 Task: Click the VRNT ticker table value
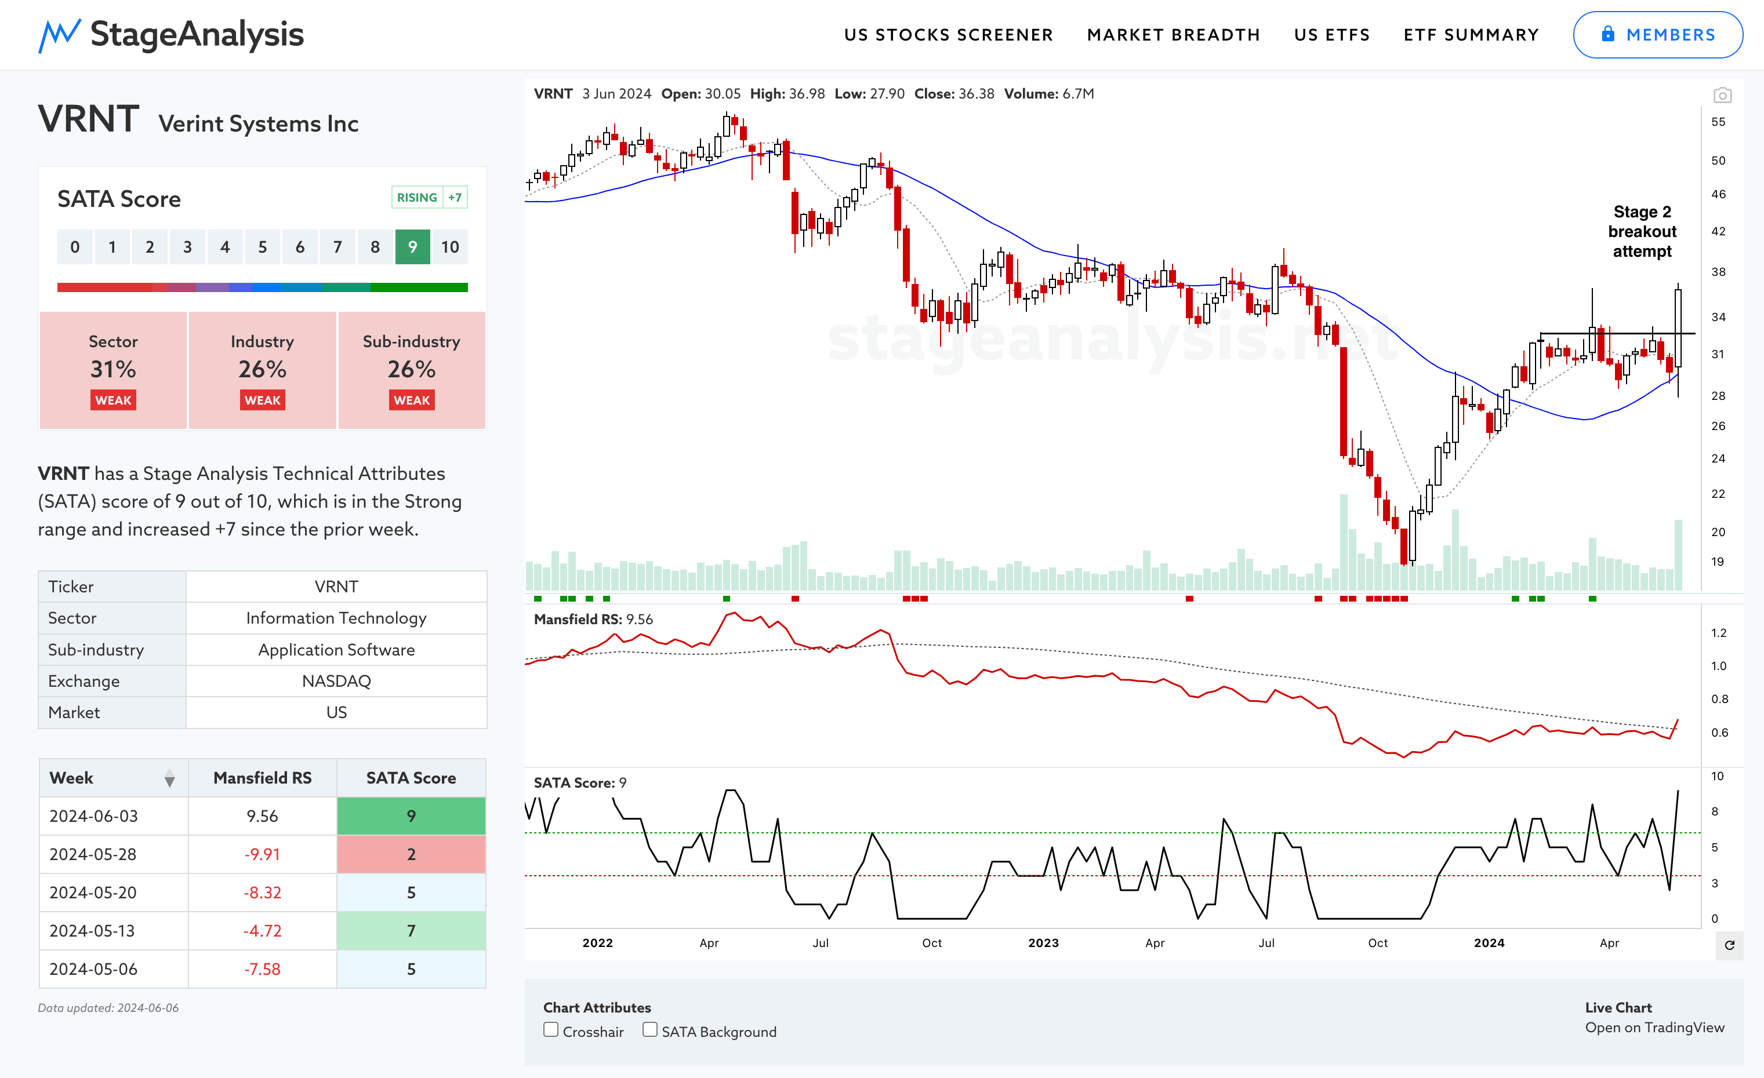click(336, 587)
